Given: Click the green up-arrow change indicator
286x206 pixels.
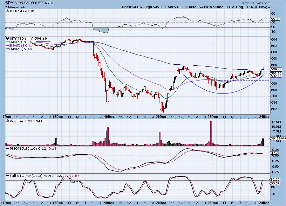Looking at the screenshot, I should tap(269, 7).
